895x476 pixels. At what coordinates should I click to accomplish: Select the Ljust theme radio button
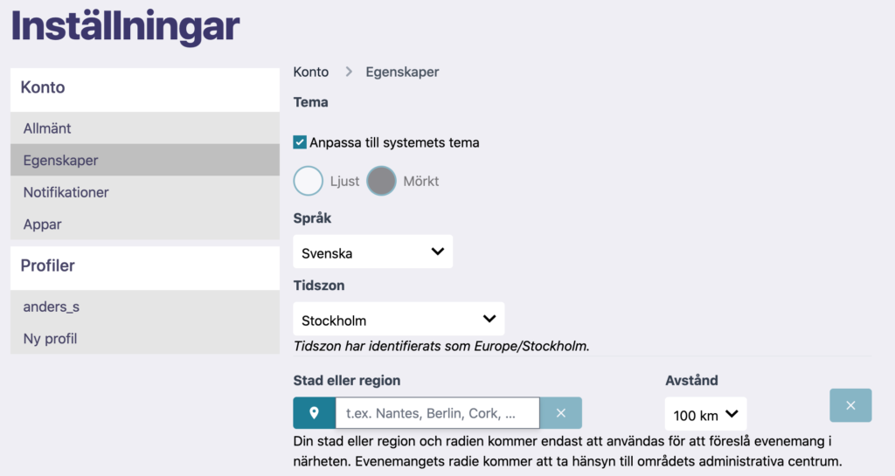pos(309,181)
